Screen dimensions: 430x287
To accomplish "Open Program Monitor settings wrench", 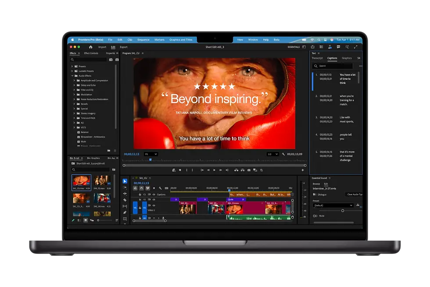I will (x=283, y=154).
